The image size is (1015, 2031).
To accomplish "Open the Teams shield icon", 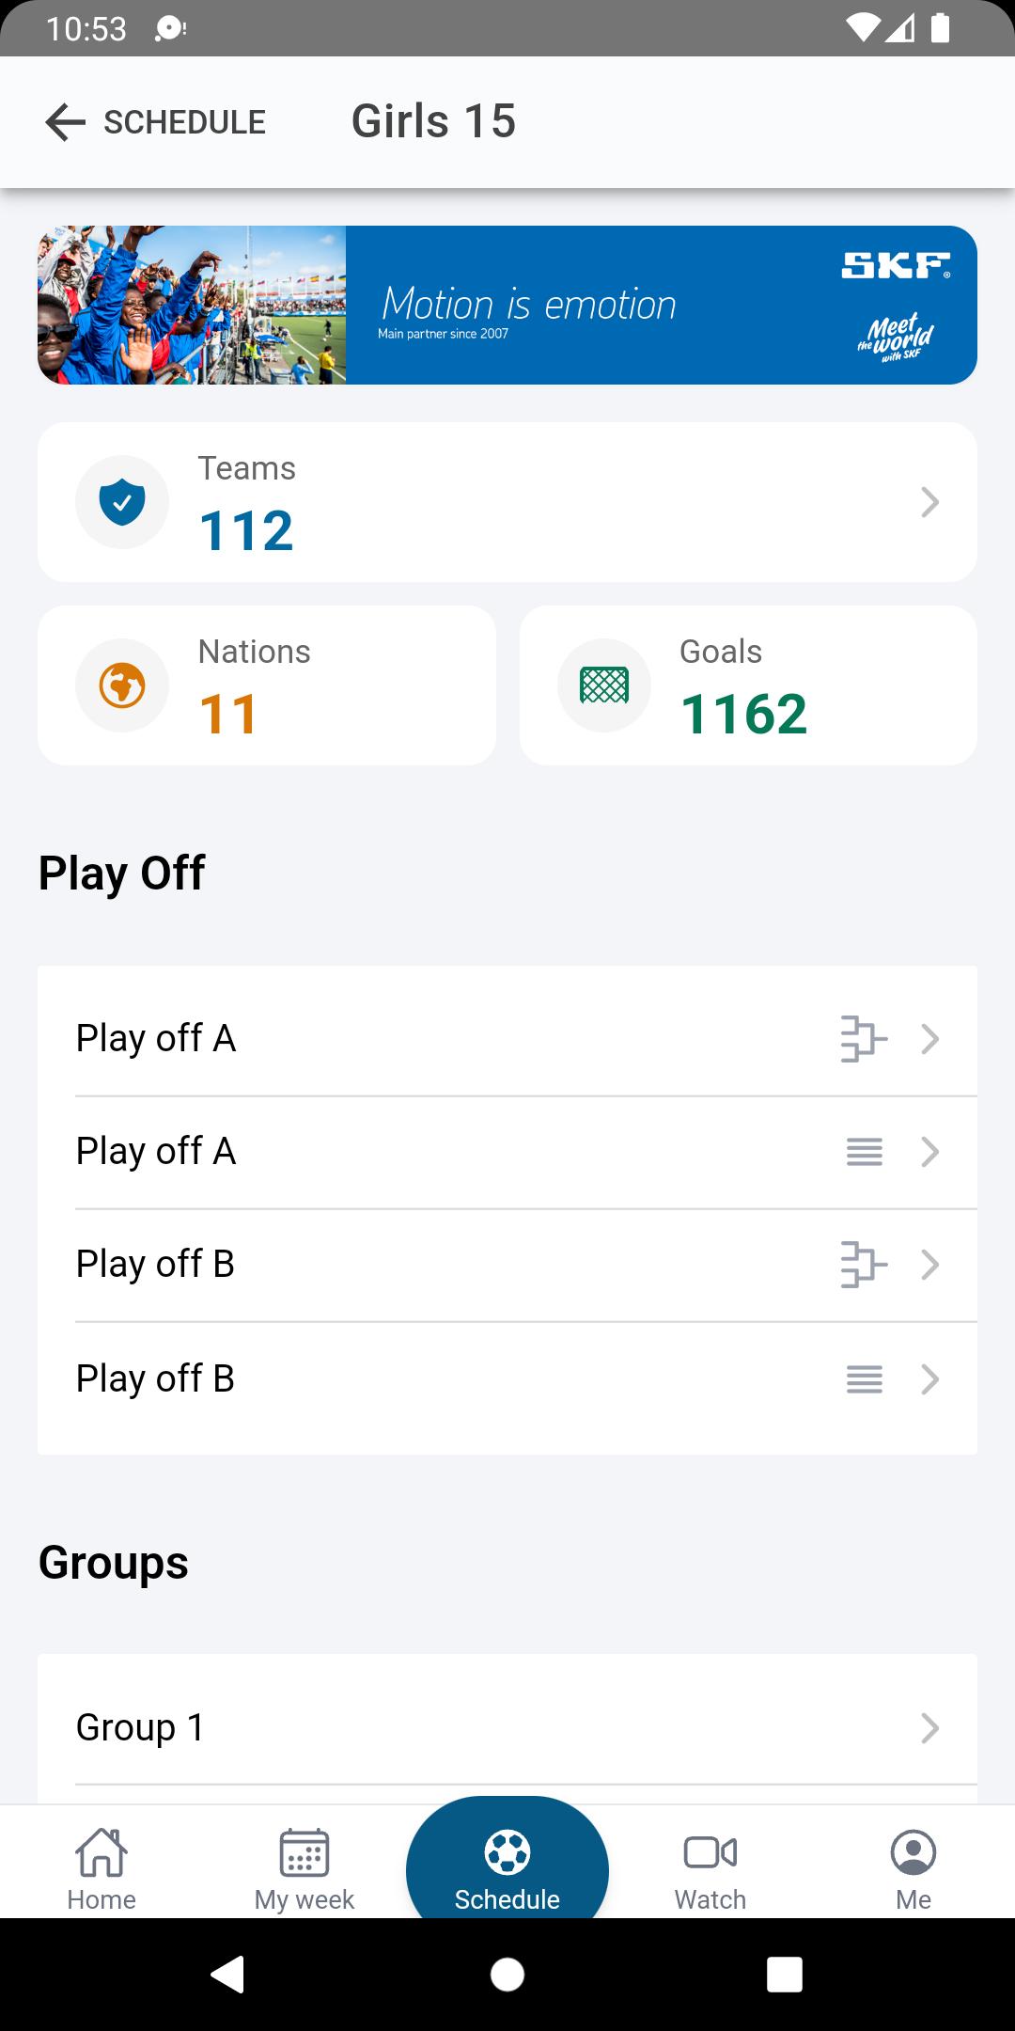I will [x=122, y=502].
